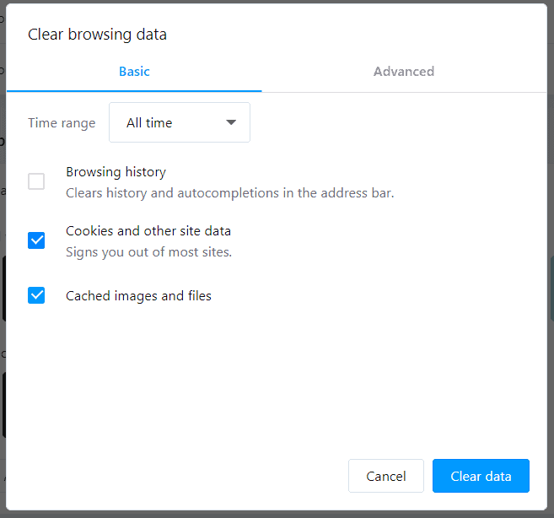This screenshot has width=554, height=518.
Task: Check the Browsing history checkbox
Action: 36,181
